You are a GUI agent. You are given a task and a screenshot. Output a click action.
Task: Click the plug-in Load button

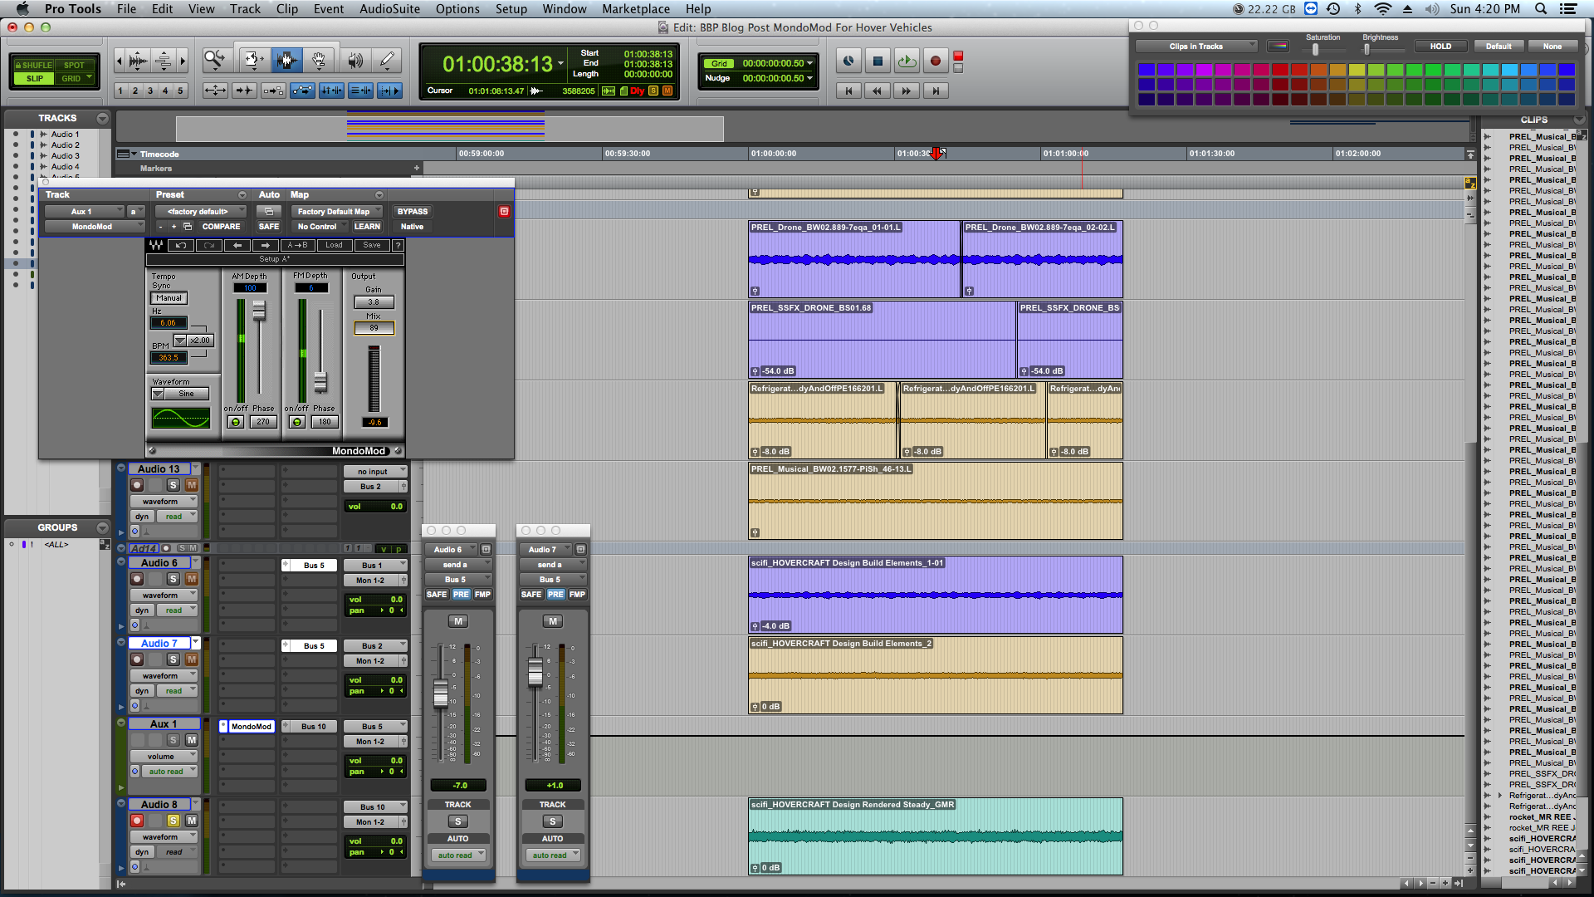point(334,245)
